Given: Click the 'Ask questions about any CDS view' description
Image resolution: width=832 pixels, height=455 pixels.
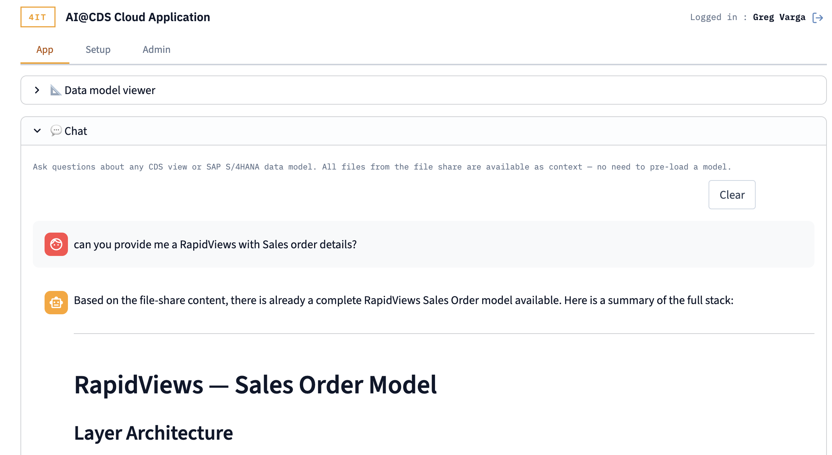Looking at the screenshot, I should [382, 167].
